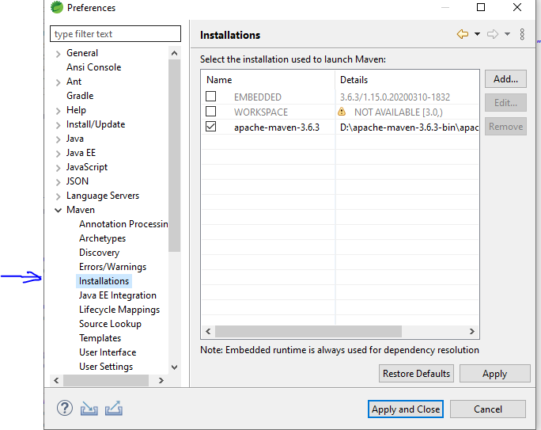Viewport: 541px width, 430px height.
Task: Expand the Java EE tree node
Action: click(x=59, y=154)
